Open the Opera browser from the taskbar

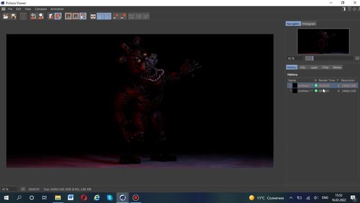tap(84, 198)
